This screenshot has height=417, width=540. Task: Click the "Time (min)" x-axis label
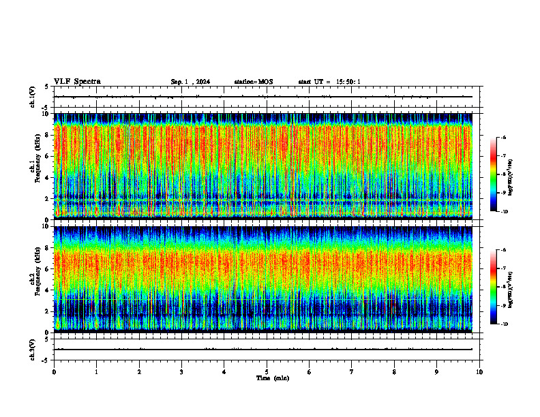click(273, 378)
